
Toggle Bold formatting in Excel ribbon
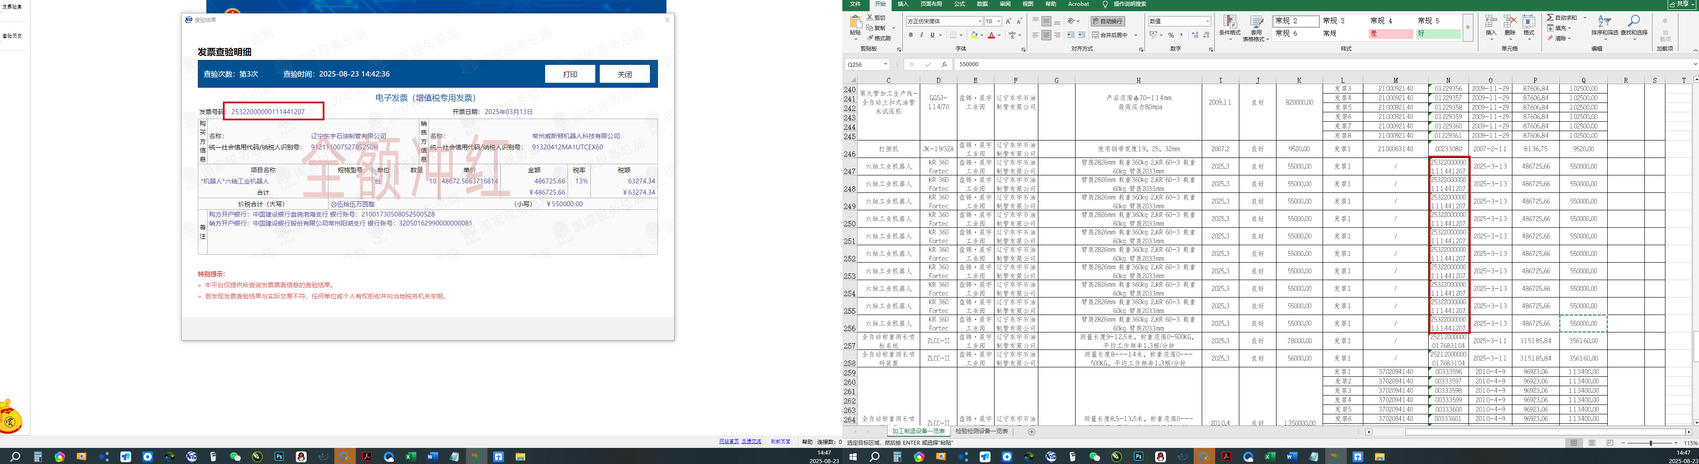pos(911,35)
